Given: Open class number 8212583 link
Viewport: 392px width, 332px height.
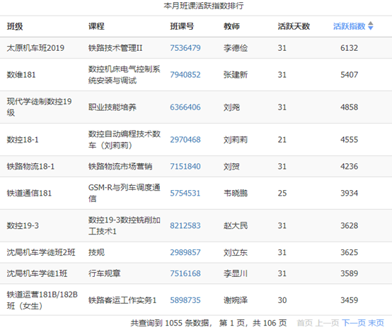Looking at the screenshot, I should [x=185, y=225].
